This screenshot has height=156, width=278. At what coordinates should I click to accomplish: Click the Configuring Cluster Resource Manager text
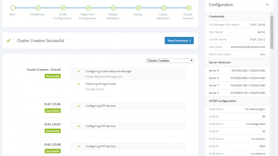[x=109, y=71]
